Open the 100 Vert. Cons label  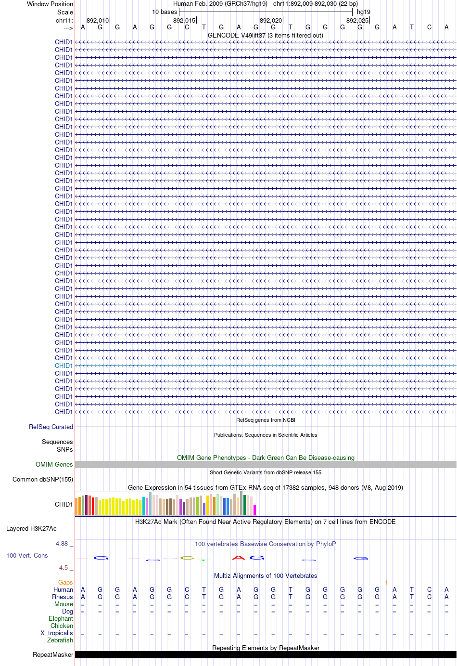pos(27,555)
